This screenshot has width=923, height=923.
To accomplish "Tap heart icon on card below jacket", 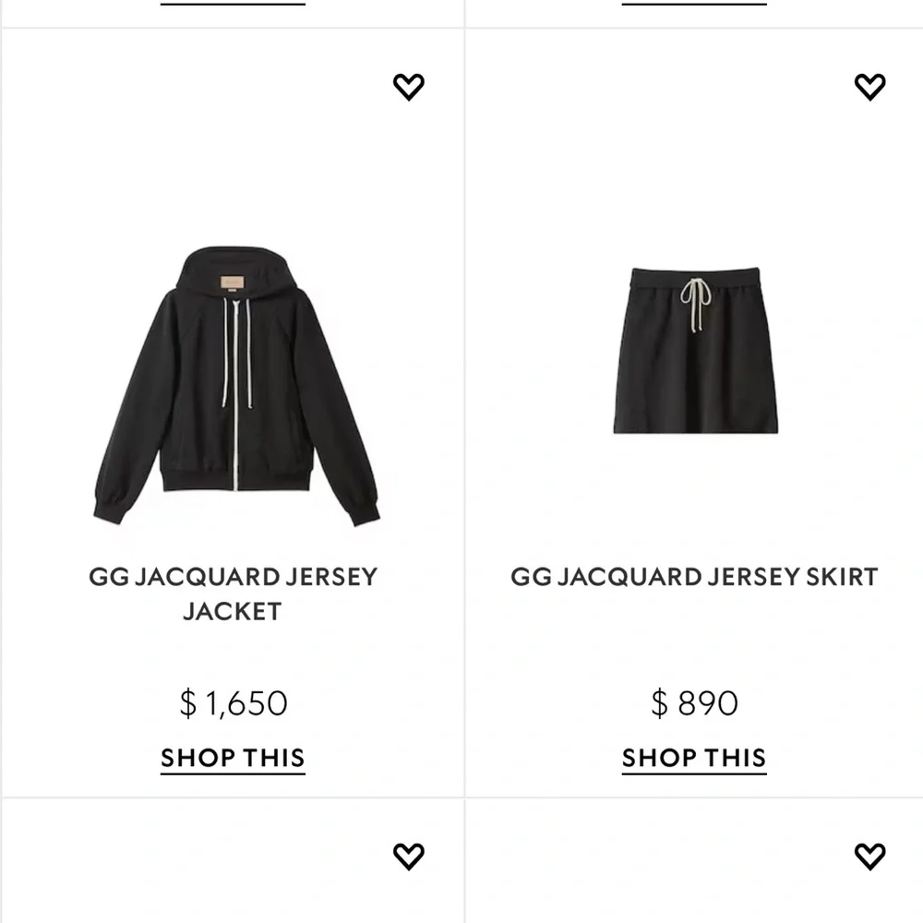I will pos(408,856).
